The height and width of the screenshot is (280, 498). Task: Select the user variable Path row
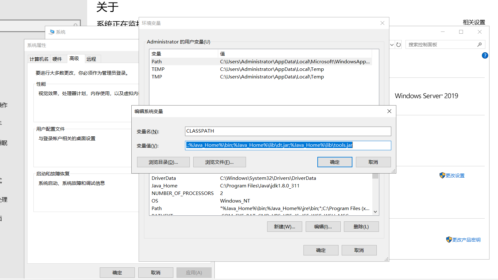tap(261, 61)
